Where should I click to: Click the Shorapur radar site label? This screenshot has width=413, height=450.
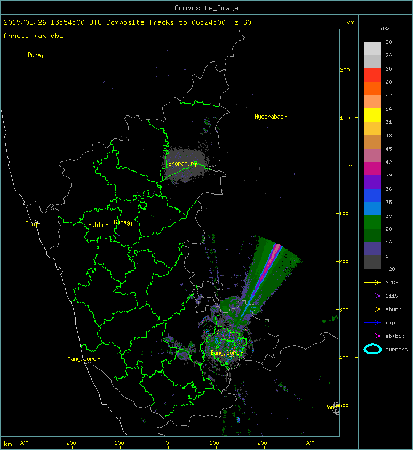(x=181, y=164)
